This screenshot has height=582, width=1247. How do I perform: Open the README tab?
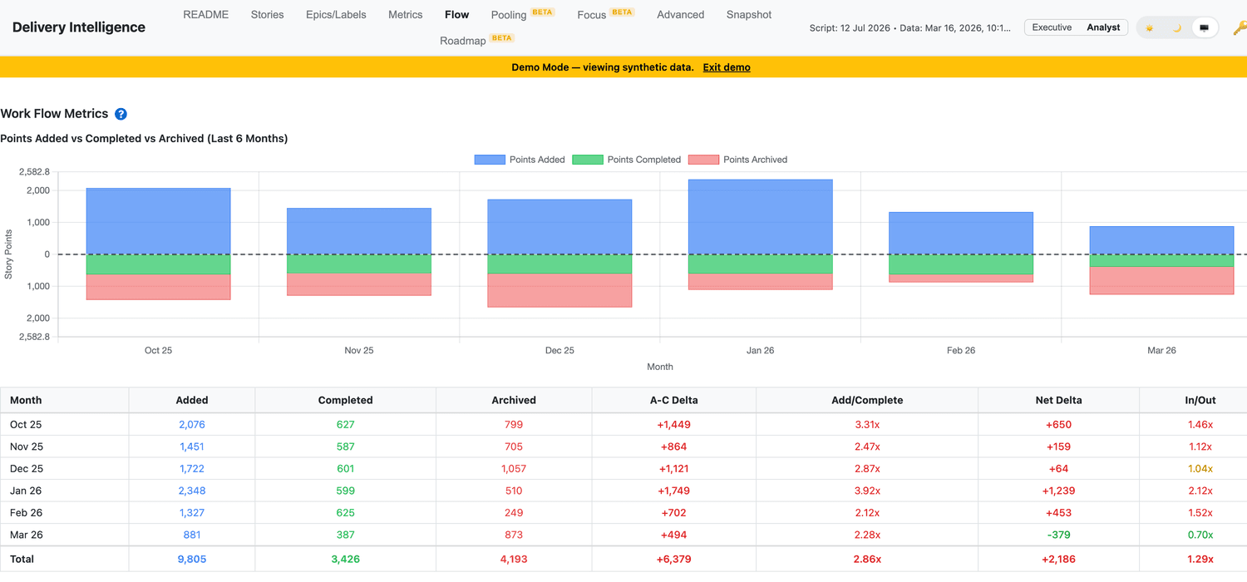(x=205, y=15)
